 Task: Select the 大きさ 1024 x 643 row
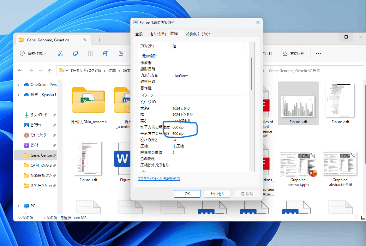(193, 108)
